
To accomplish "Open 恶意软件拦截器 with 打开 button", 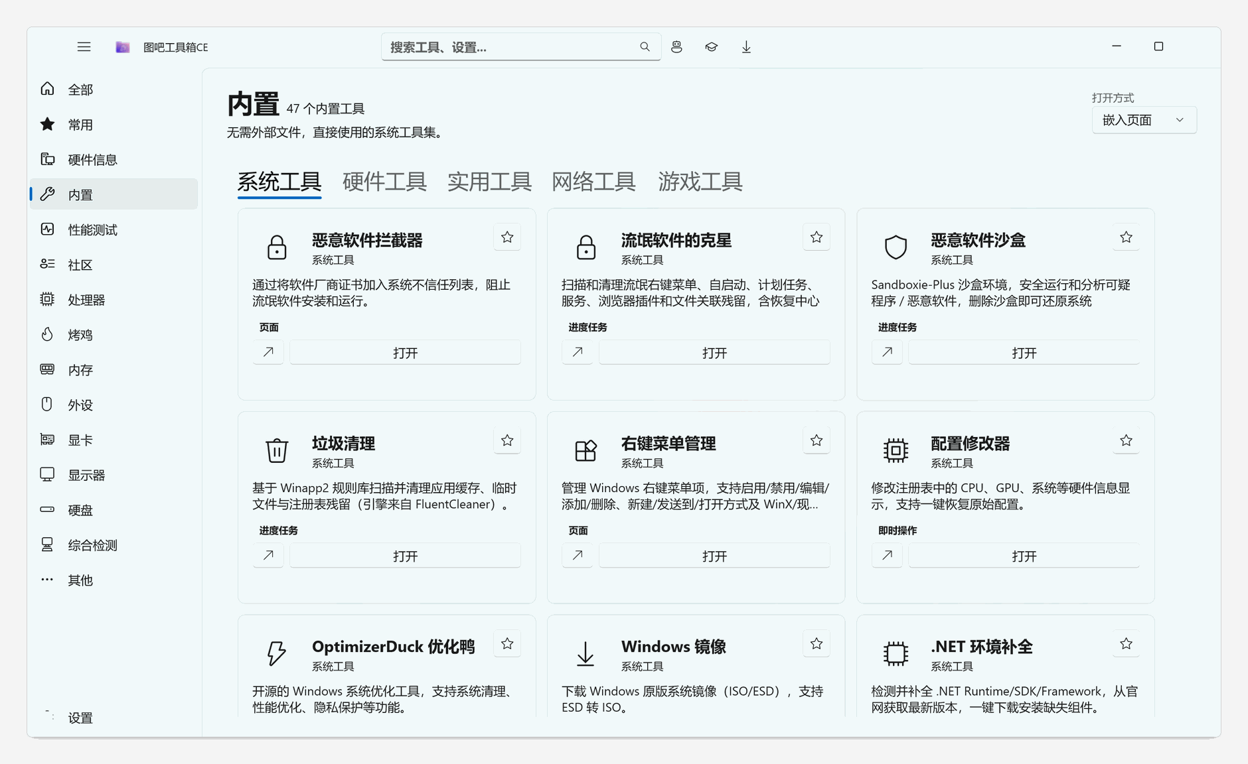I will 405,353.
